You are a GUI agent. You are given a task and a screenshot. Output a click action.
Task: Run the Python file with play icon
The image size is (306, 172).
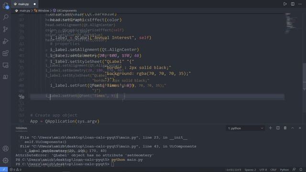[285, 4]
